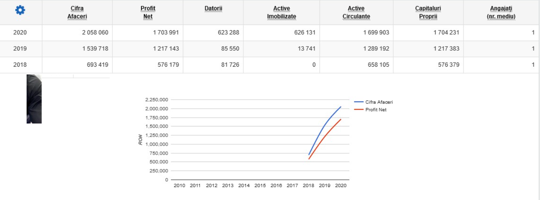Viewport: 540px width, 200px height.
Task: Click the Active Imobilizate column header
Action: pyautogui.click(x=281, y=12)
